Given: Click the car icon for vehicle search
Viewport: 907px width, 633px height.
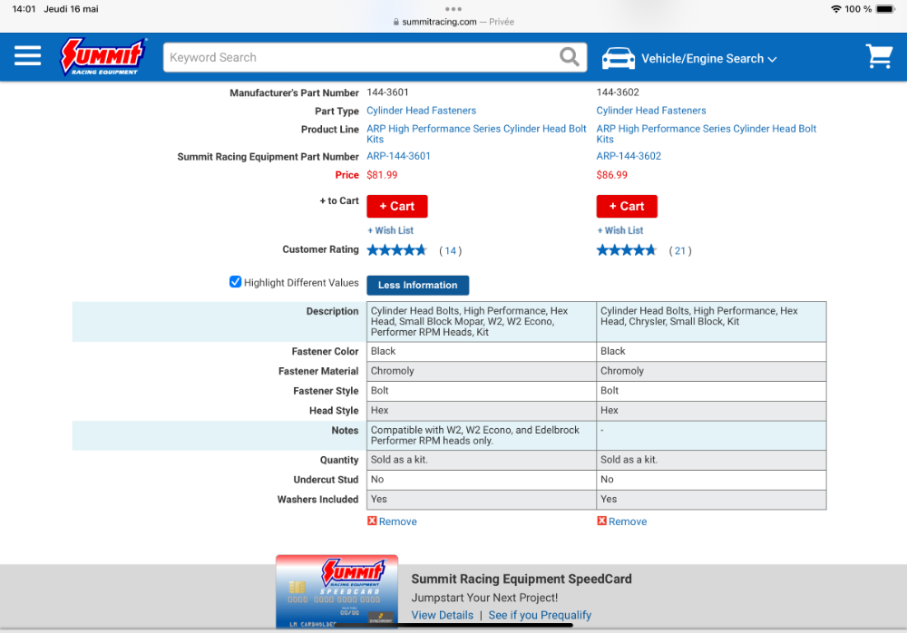Looking at the screenshot, I should coord(619,58).
